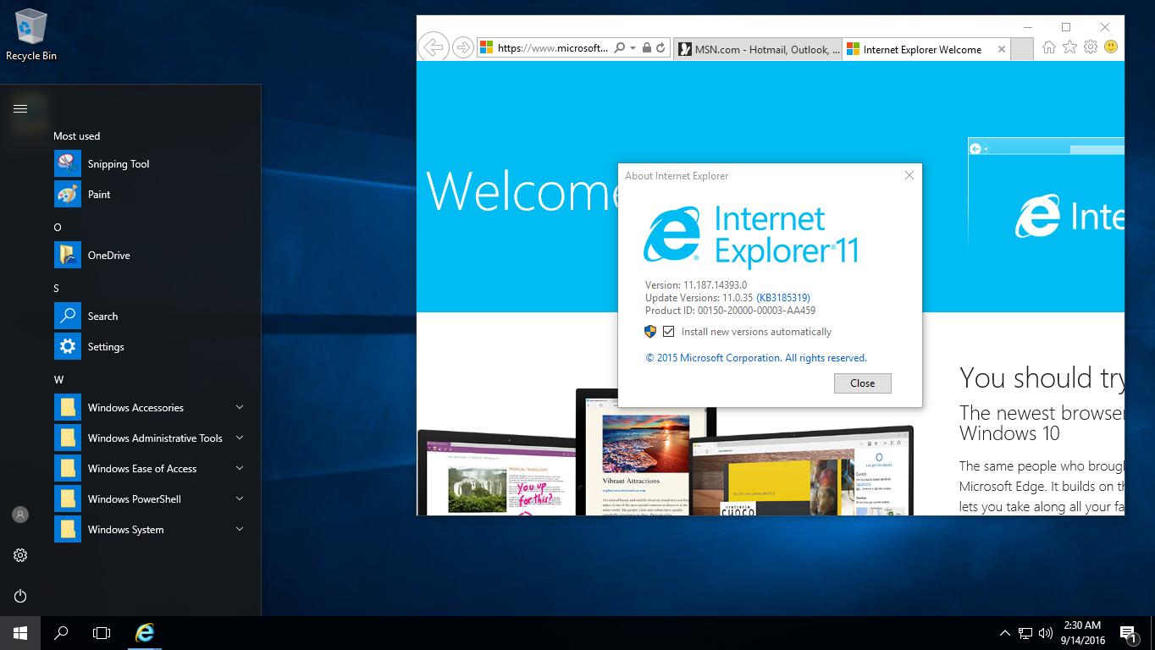
Task: Click Internet Explorer icon on taskbar
Action: pyautogui.click(x=145, y=632)
